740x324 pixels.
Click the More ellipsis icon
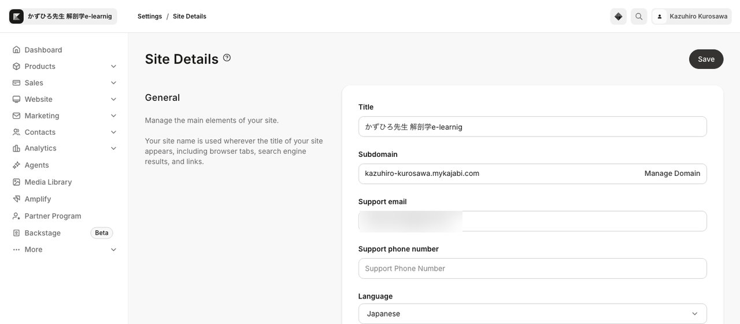16,249
